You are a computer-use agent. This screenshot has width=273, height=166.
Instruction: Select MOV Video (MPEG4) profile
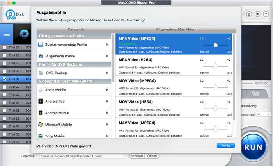(x=174, y=86)
